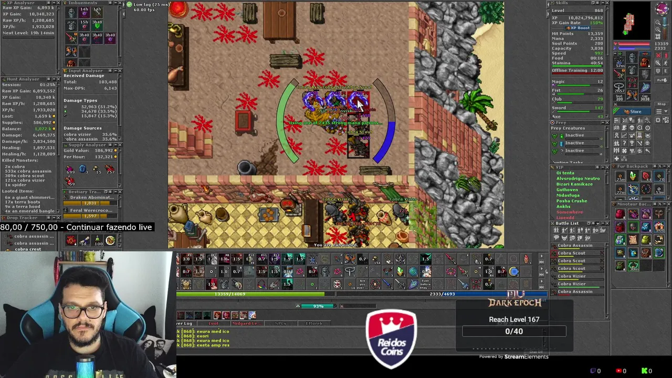Click the helmet equipment slot
Viewport: 672px width, 378px height.
click(632, 57)
